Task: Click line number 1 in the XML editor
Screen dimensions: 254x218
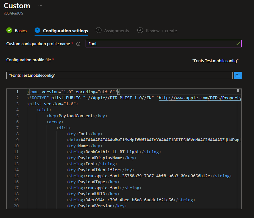Action: (x=18, y=92)
